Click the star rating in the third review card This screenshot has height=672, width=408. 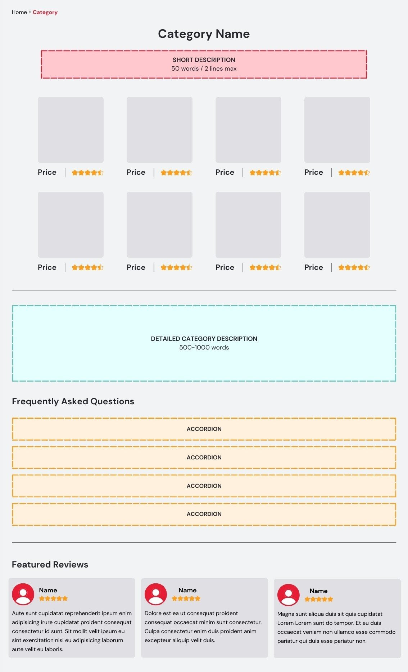[319, 599]
